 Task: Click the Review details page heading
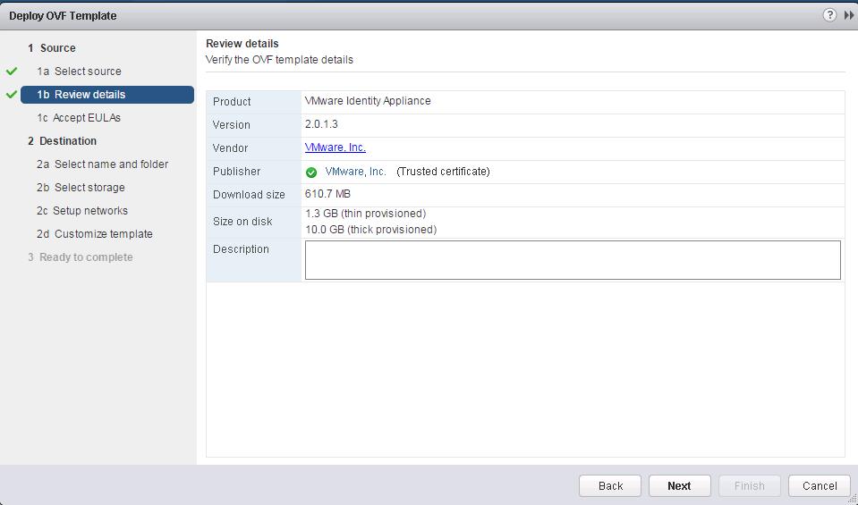[x=242, y=44]
